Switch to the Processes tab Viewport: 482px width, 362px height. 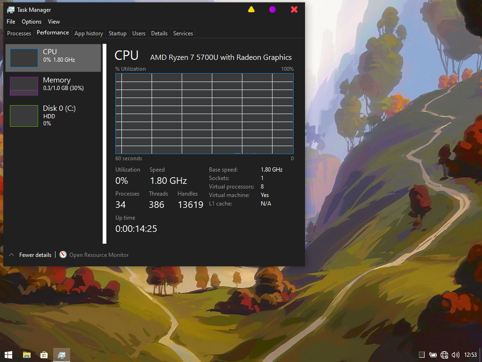point(19,33)
